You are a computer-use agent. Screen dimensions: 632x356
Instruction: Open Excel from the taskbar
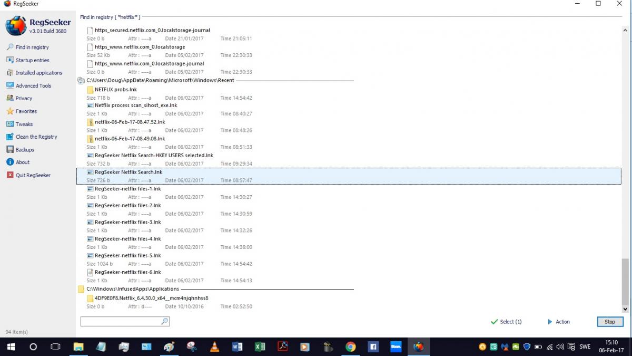pos(260,347)
